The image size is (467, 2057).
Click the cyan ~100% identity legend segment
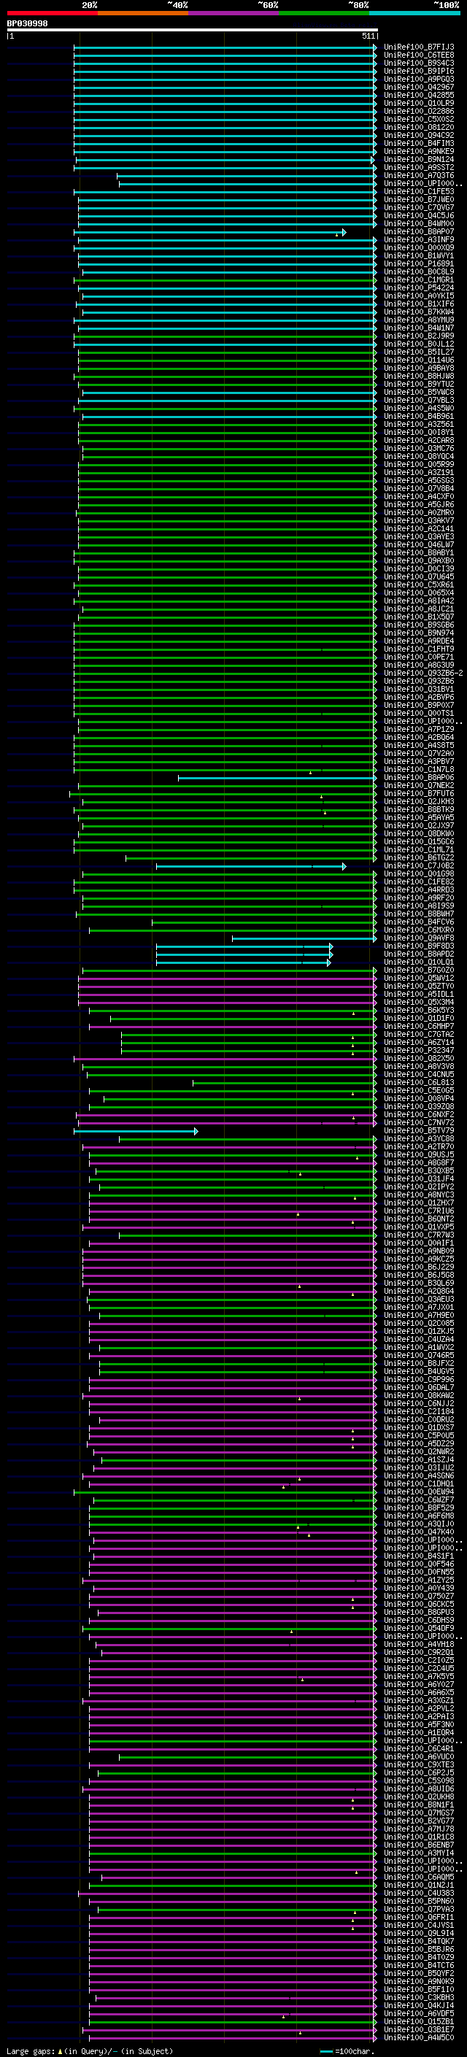pyautogui.click(x=414, y=13)
